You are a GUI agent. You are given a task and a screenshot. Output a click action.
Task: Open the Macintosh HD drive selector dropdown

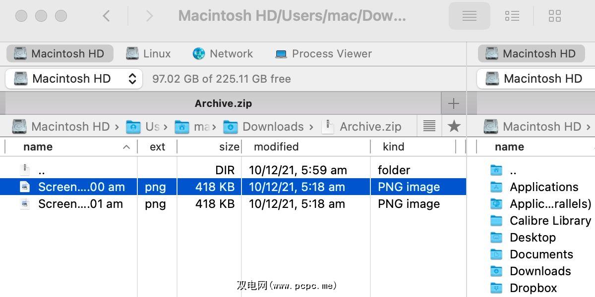pos(74,79)
